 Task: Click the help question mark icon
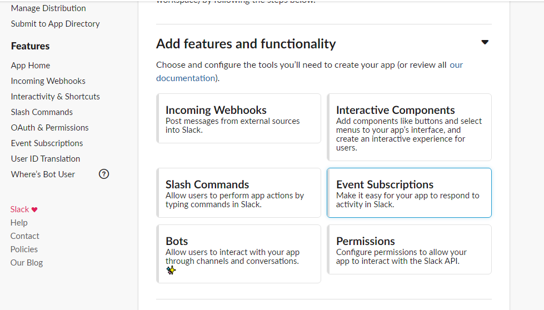click(104, 174)
